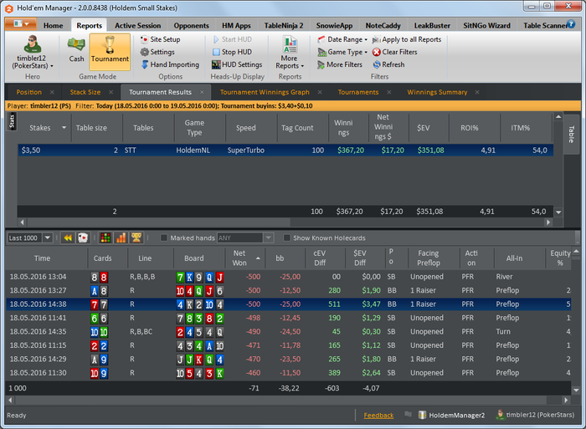
Task: Select hand at 18.05.2016 13:04
Action: (288, 277)
